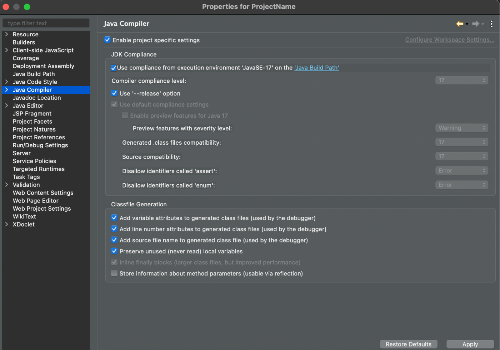Click the type filter text field
The height and width of the screenshot is (350, 500).
click(46, 23)
